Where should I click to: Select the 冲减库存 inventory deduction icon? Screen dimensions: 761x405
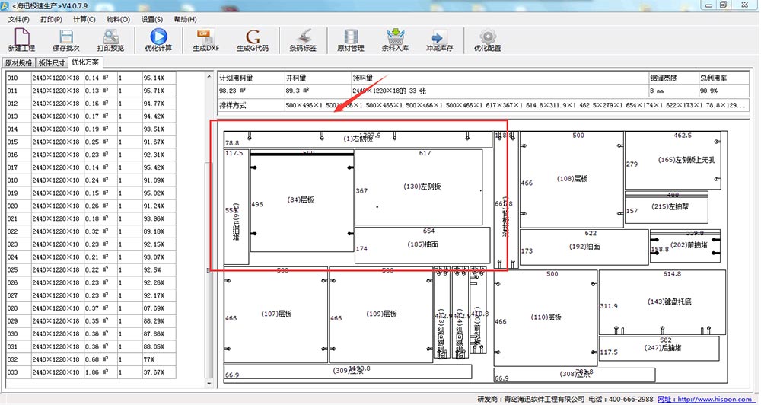(x=439, y=38)
